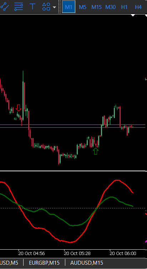Change timeframe to M30
147x269 pixels.
click(x=111, y=7)
